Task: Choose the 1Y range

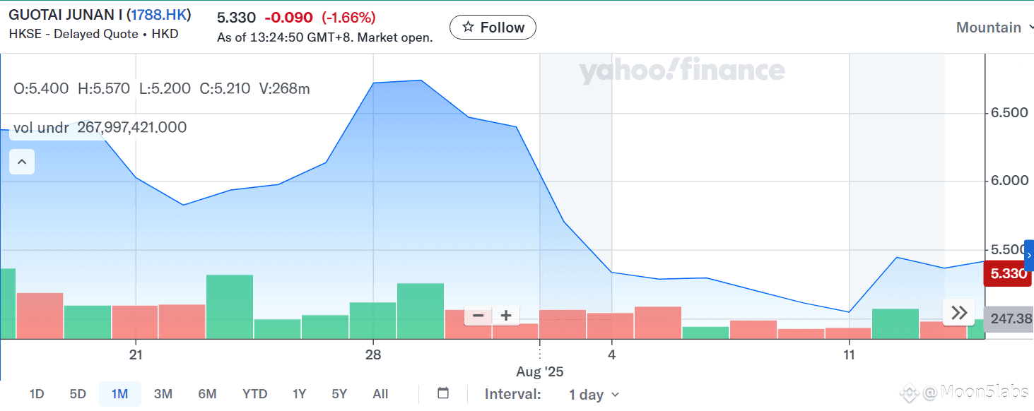Action: point(300,394)
